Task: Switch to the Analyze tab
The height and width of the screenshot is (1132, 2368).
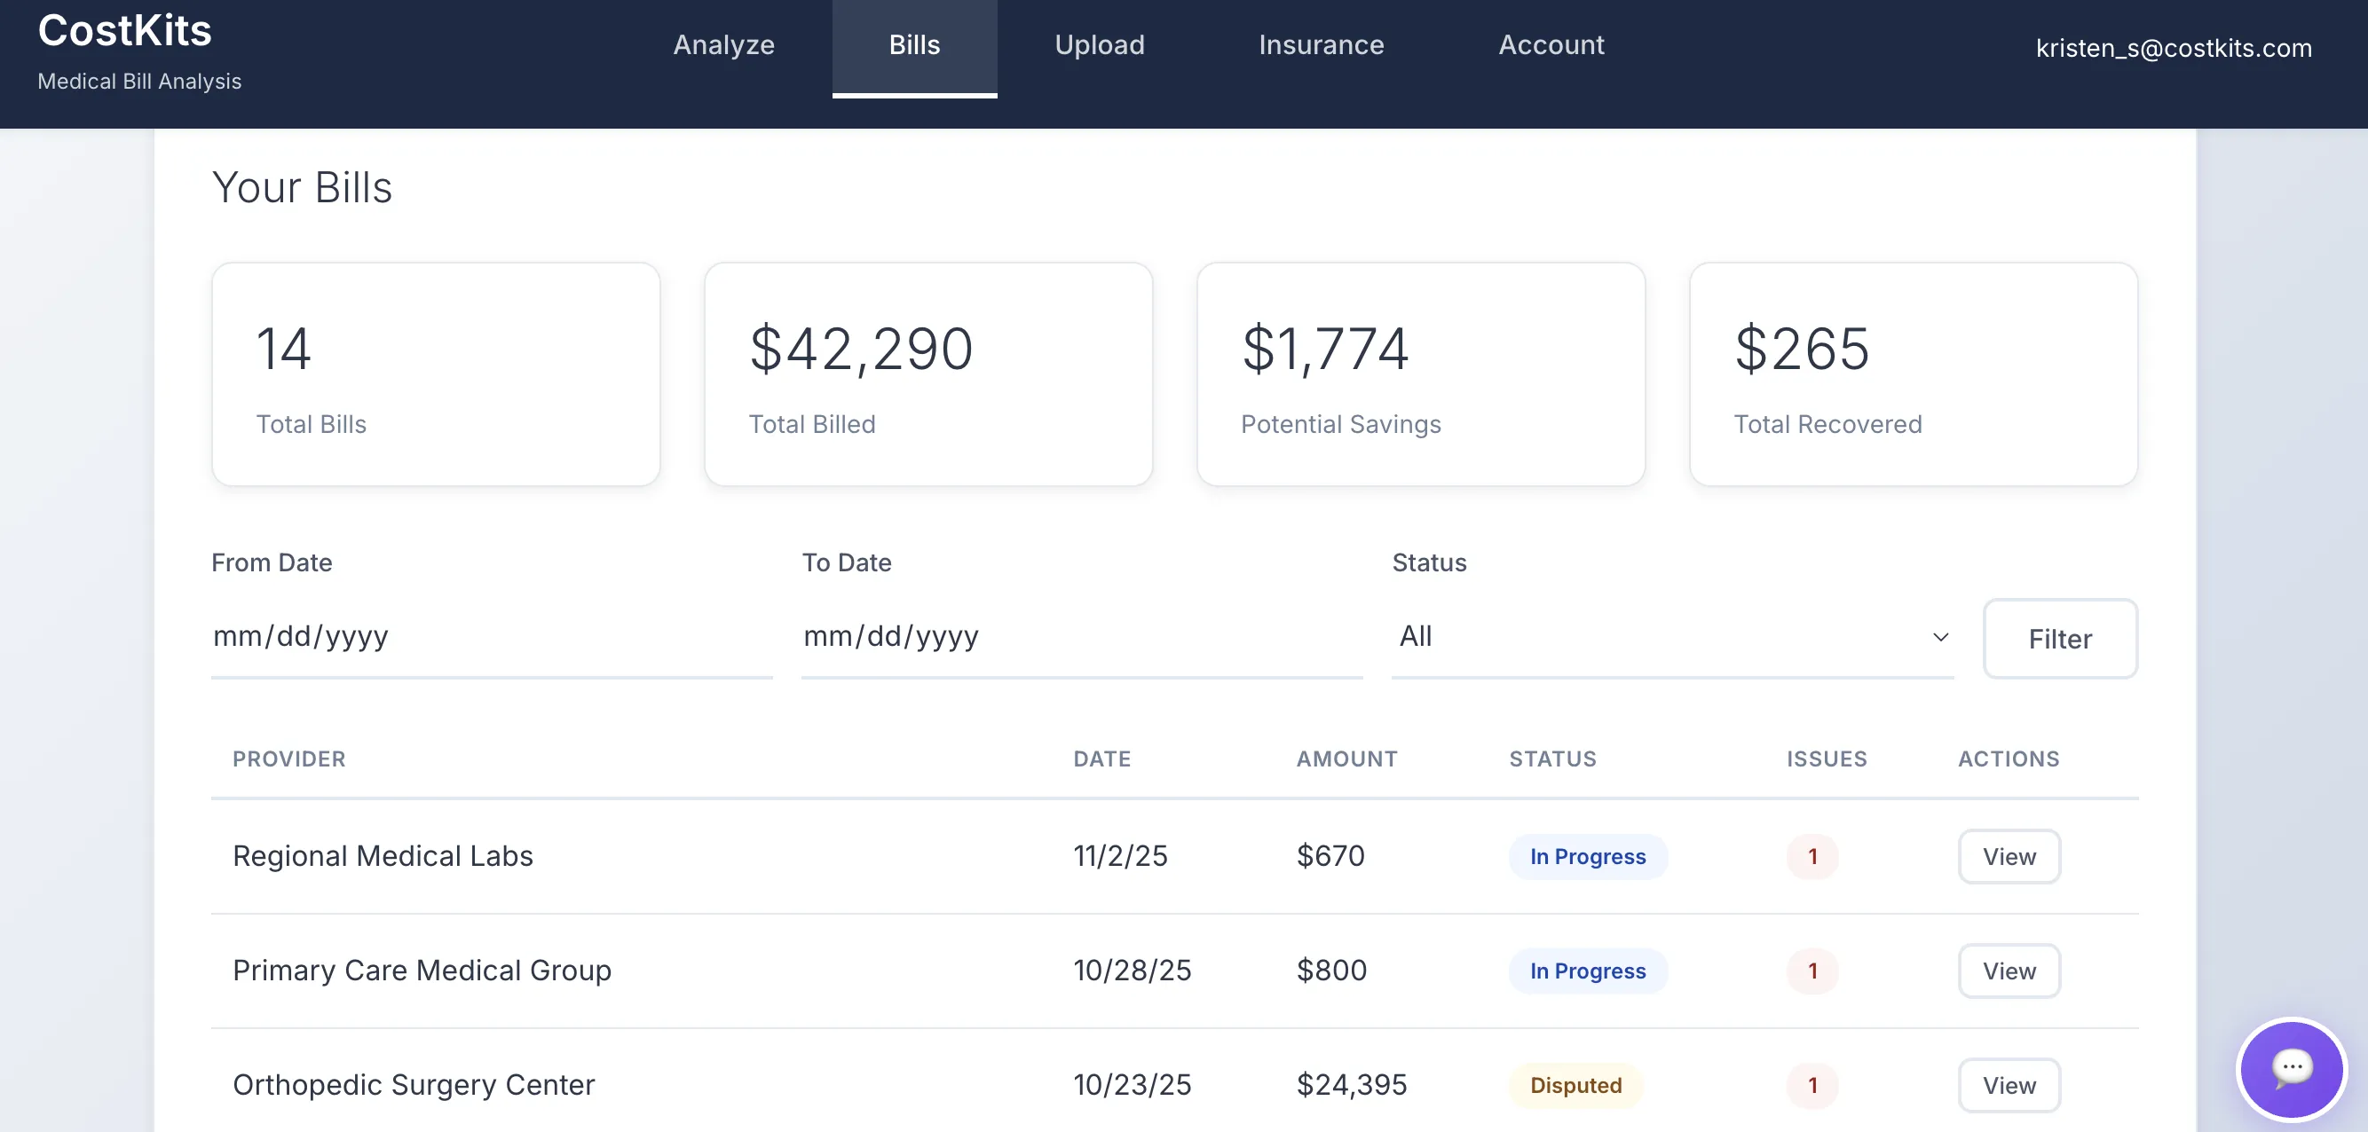Action: tap(723, 45)
